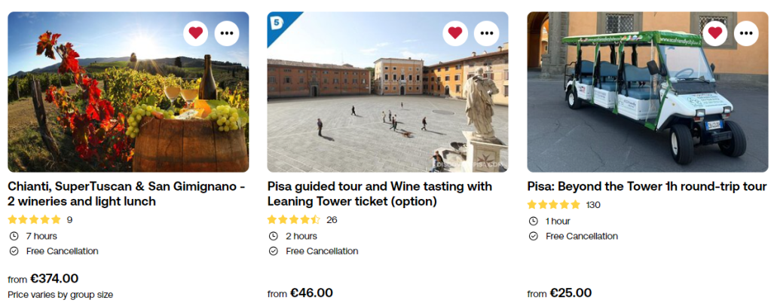The width and height of the screenshot is (771, 303).
Task: Toggle wishlist heart on Beyond the Tower tour
Action: tap(714, 33)
